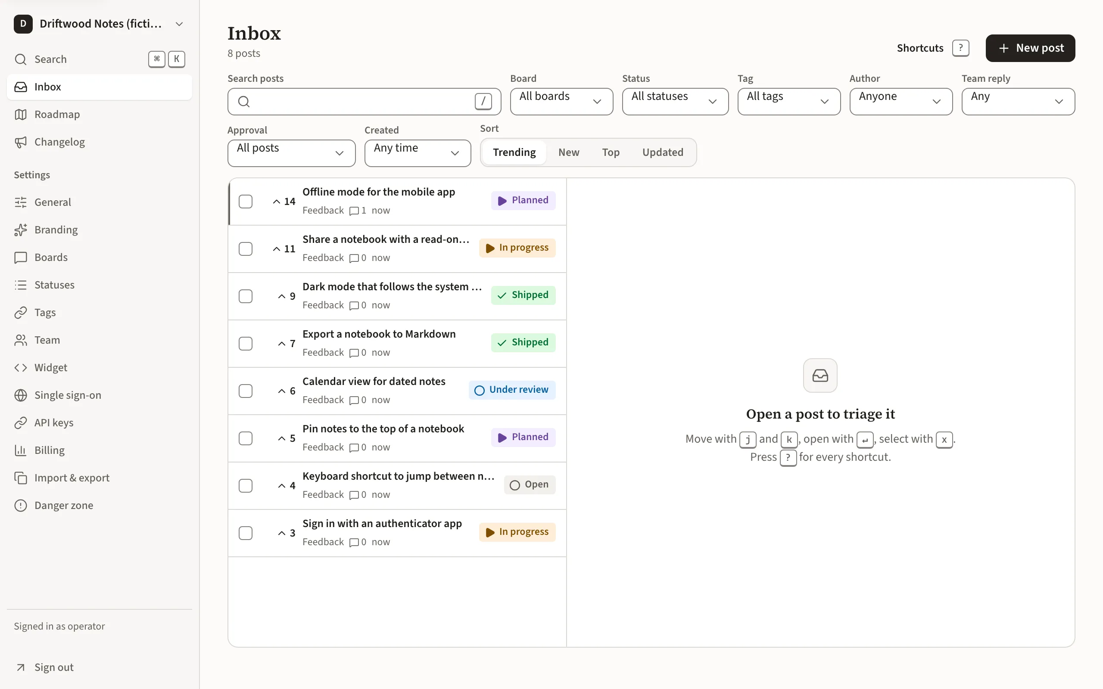Open Keyboard shortcut to jump post

pyautogui.click(x=399, y=477)
